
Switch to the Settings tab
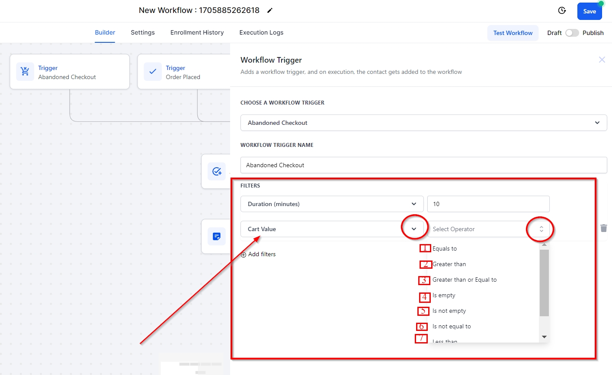pos(143,32)
